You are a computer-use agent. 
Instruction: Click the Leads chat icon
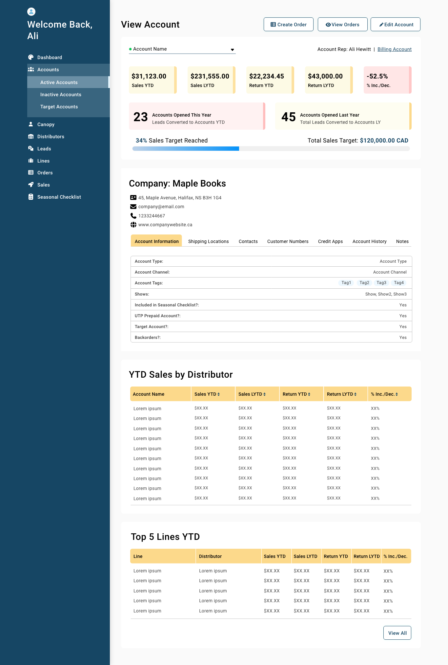click(31, 148)
